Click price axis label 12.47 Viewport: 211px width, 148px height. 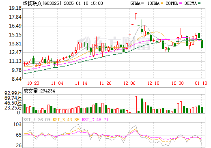15,52
